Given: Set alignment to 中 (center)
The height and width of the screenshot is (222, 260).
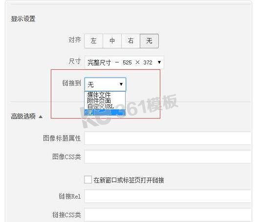Looking at the screenshot, I should (x=112, y=41).
